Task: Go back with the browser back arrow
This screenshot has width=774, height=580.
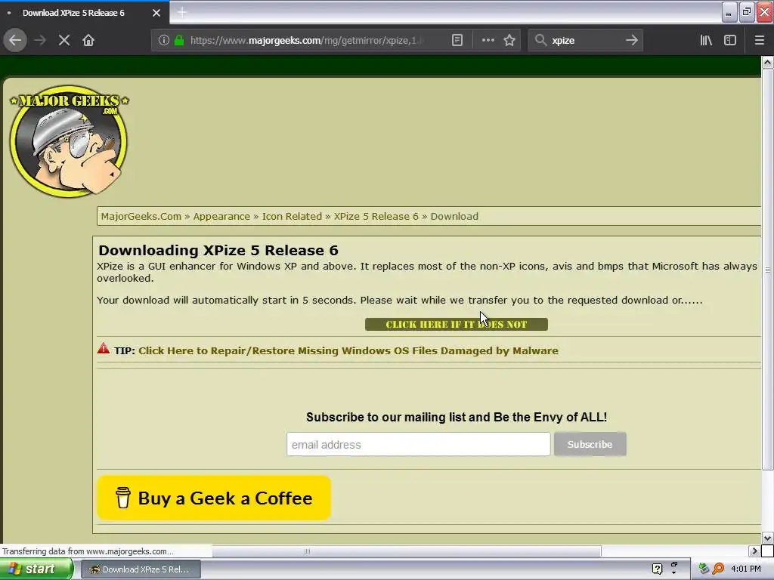Action: click(15, 41)
